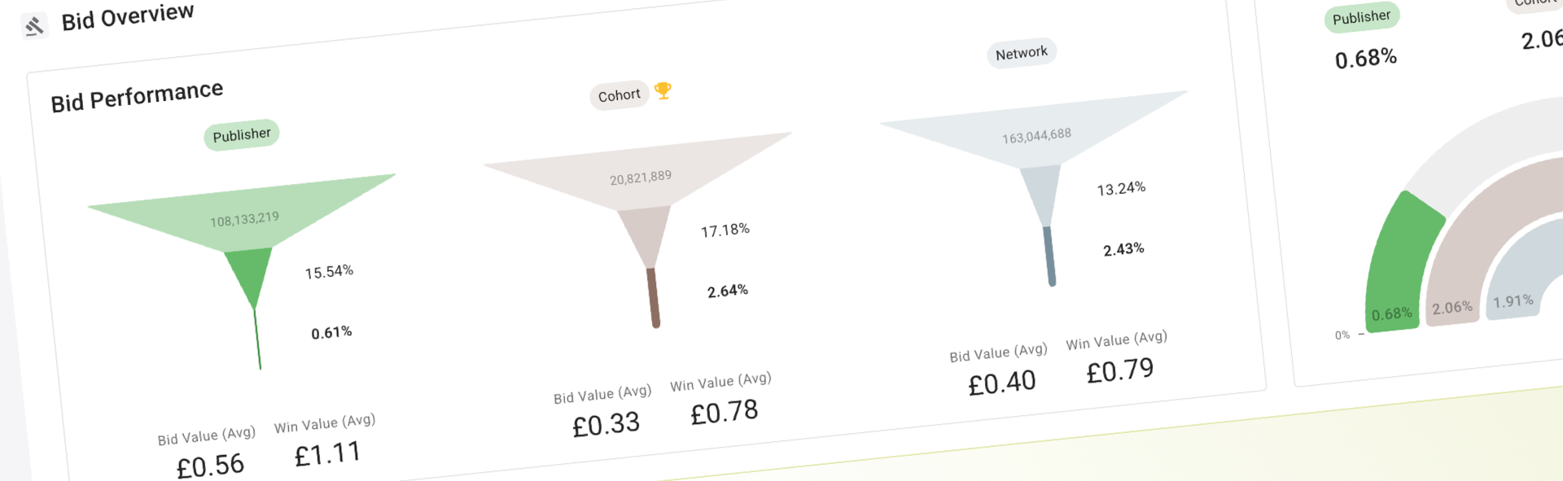
Task: Click the 17.18% rate on the Cohort funnel
Action: click(725, 230)
